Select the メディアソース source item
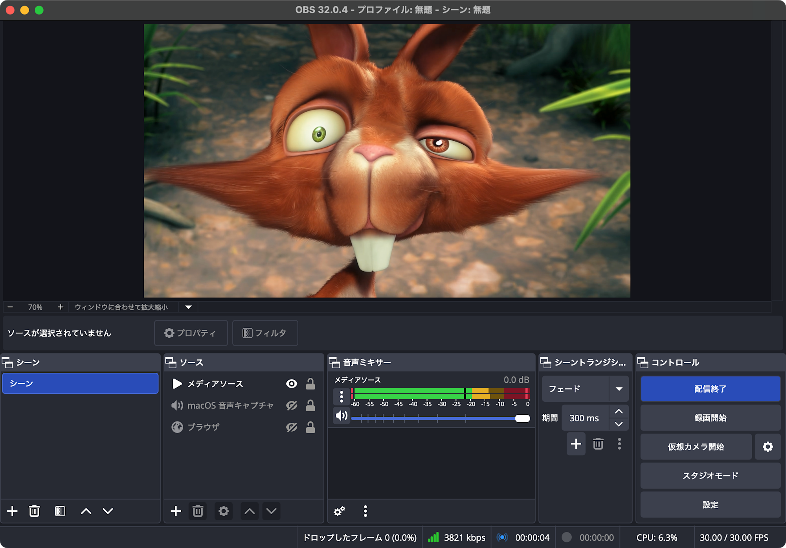This screenshot has height=548, width=786. (215, 384)
